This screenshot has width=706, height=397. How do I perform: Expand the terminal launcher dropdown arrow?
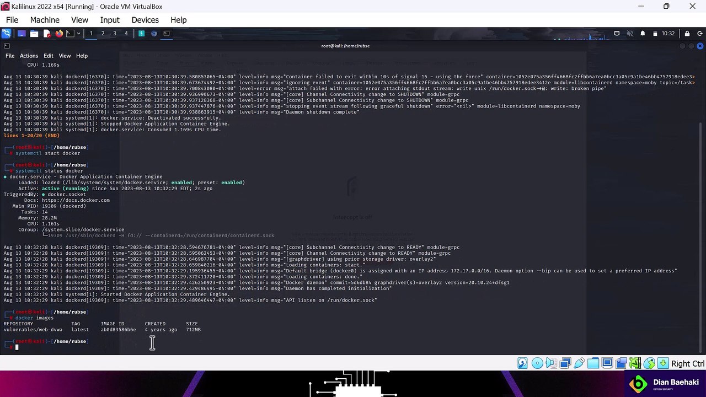78,34
